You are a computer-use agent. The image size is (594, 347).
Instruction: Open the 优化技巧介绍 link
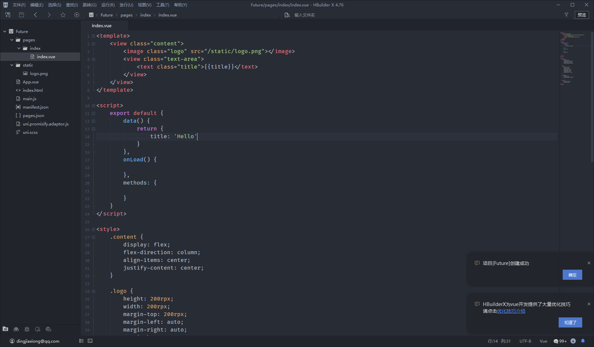pos(511,311)
